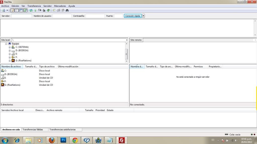
Task: Toggle the transfer queue display
Action: click(x=25, y=11)
